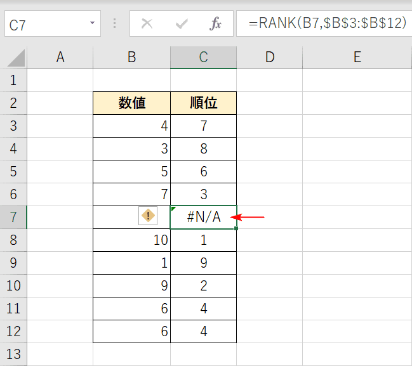Image resolution: width=412 pixels, height=366 pixels.
Task: Select row 3 header
Action: point(13,126)
